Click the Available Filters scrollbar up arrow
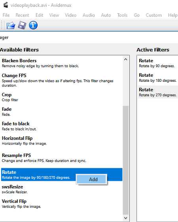 click(x=125, y=60)
